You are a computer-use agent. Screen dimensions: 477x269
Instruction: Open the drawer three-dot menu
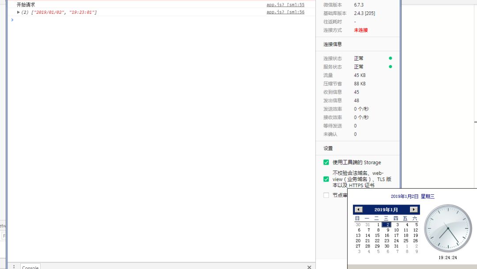coord(14,266)
